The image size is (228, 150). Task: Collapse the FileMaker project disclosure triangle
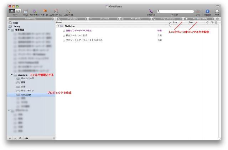pos(58,26)
